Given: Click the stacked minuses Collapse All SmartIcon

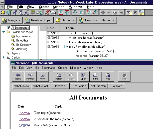Looking at the screenshot, I should click(121, 12).
